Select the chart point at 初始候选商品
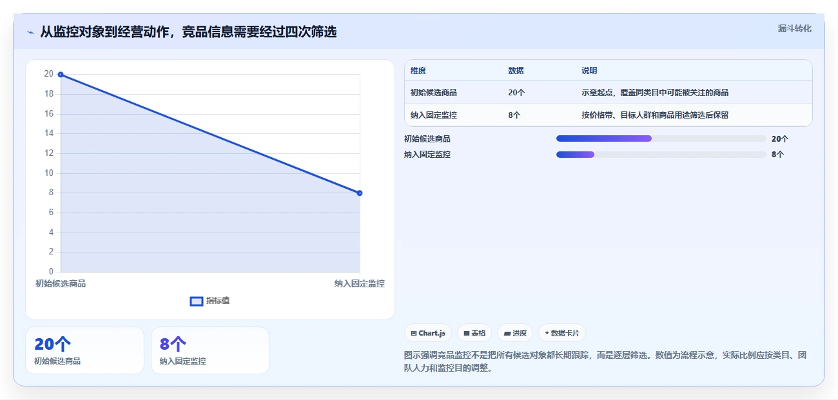Viewport: 838px width, 400px height. (61, 75)
